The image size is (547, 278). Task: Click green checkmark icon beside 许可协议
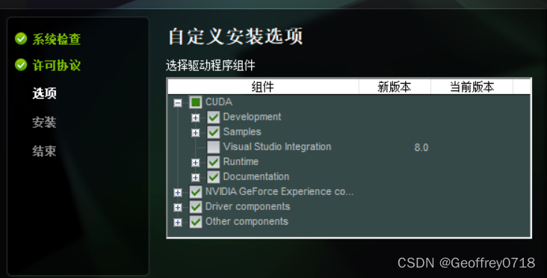pyautogui.click(x=21, y=65)
